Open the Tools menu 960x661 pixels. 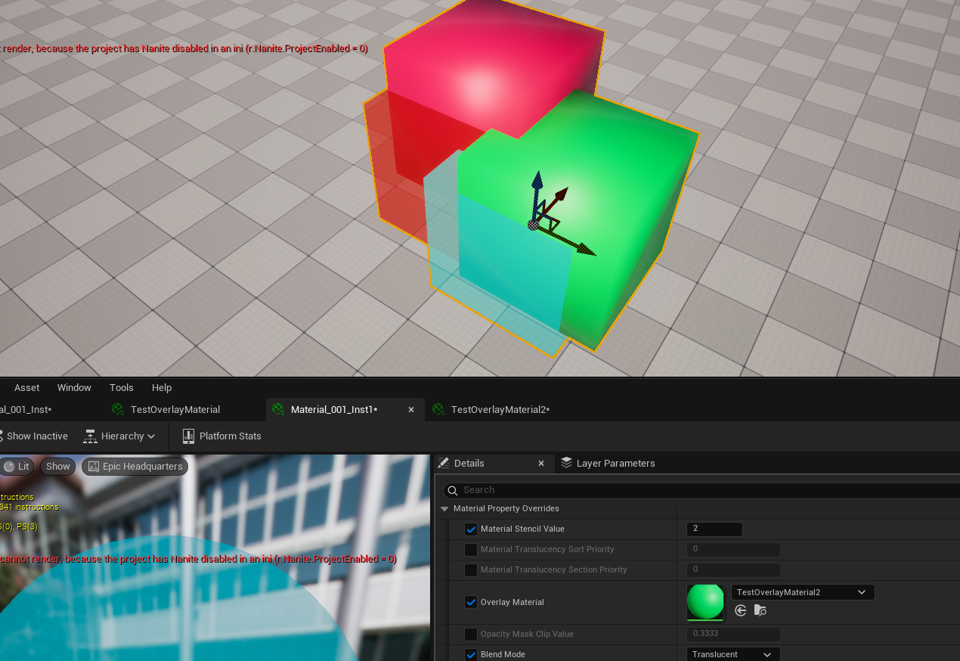coord(121,387)
